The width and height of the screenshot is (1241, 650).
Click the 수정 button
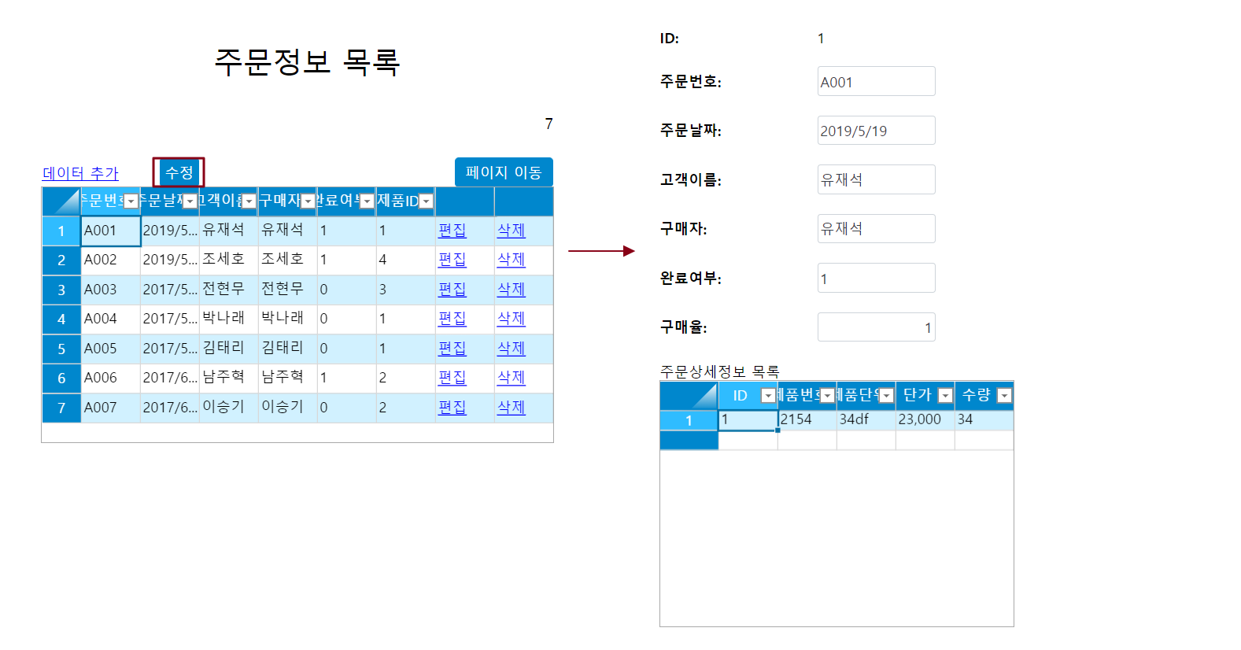point(179,172)
